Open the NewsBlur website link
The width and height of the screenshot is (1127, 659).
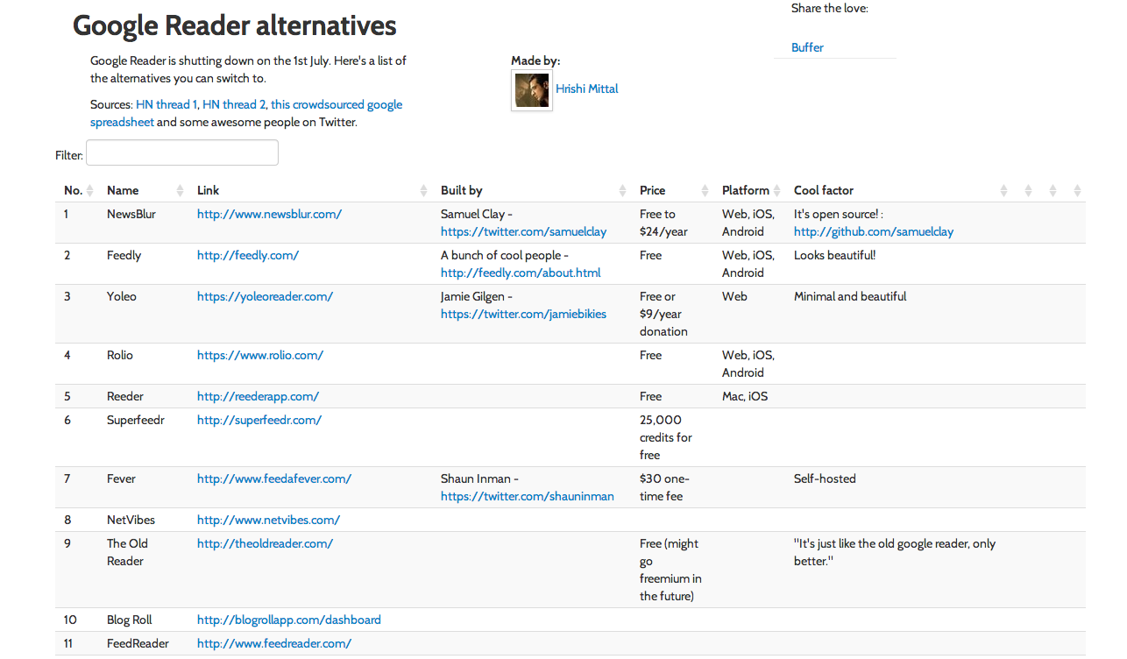click(269, 214)
